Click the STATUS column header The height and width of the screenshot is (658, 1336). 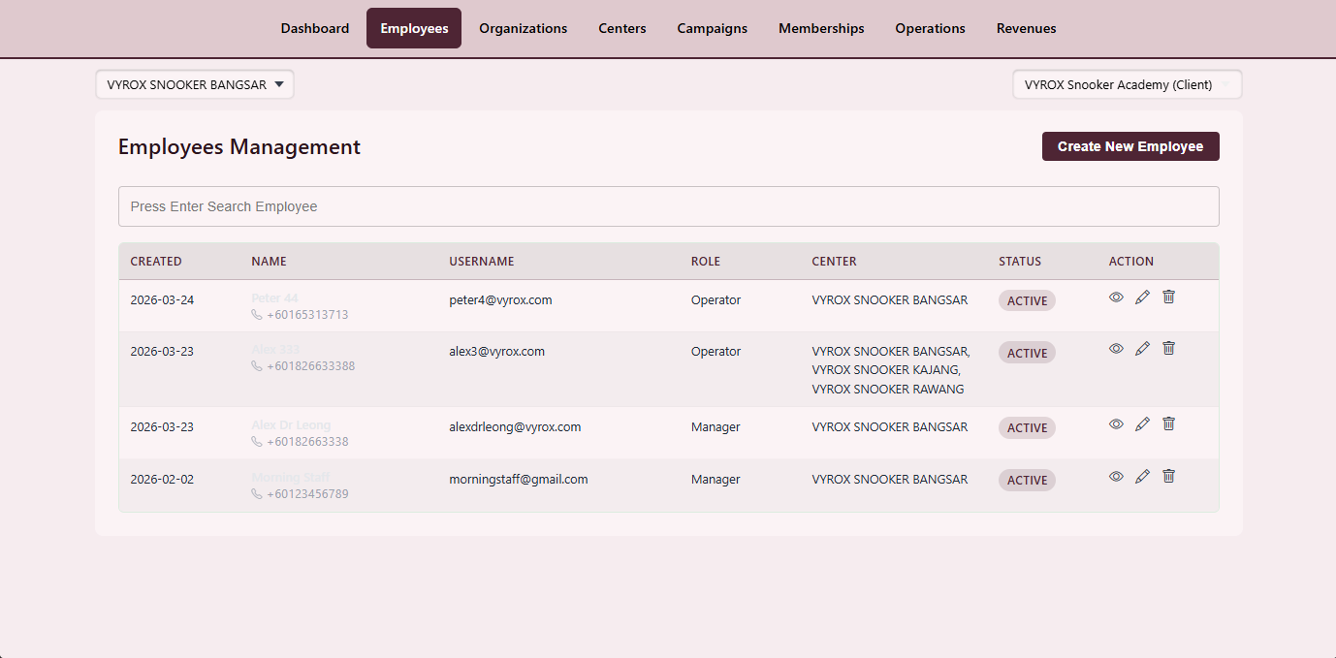click(1020, 262)
